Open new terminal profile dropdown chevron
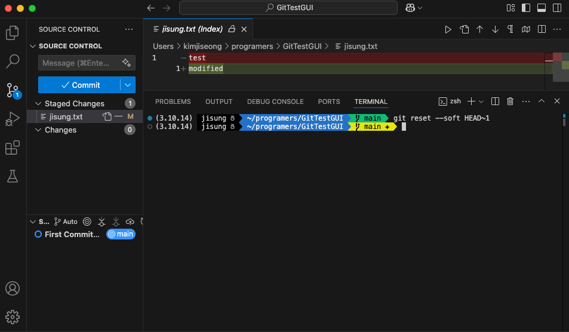This screenshot has width=569, height=332. 481,102
